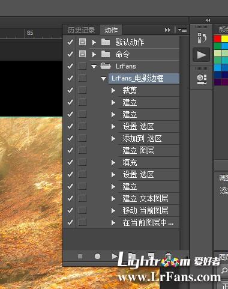228x289 pixels.
Task: Toggle dialog box for 裁剪 step
Action: point(82,90)
